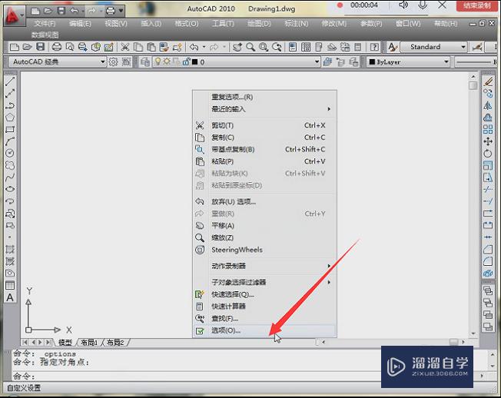The height and width of the screenshot is (398, 501).
Task: Click the recorder speaker volume icon
Action: click(x=403, y=5)
